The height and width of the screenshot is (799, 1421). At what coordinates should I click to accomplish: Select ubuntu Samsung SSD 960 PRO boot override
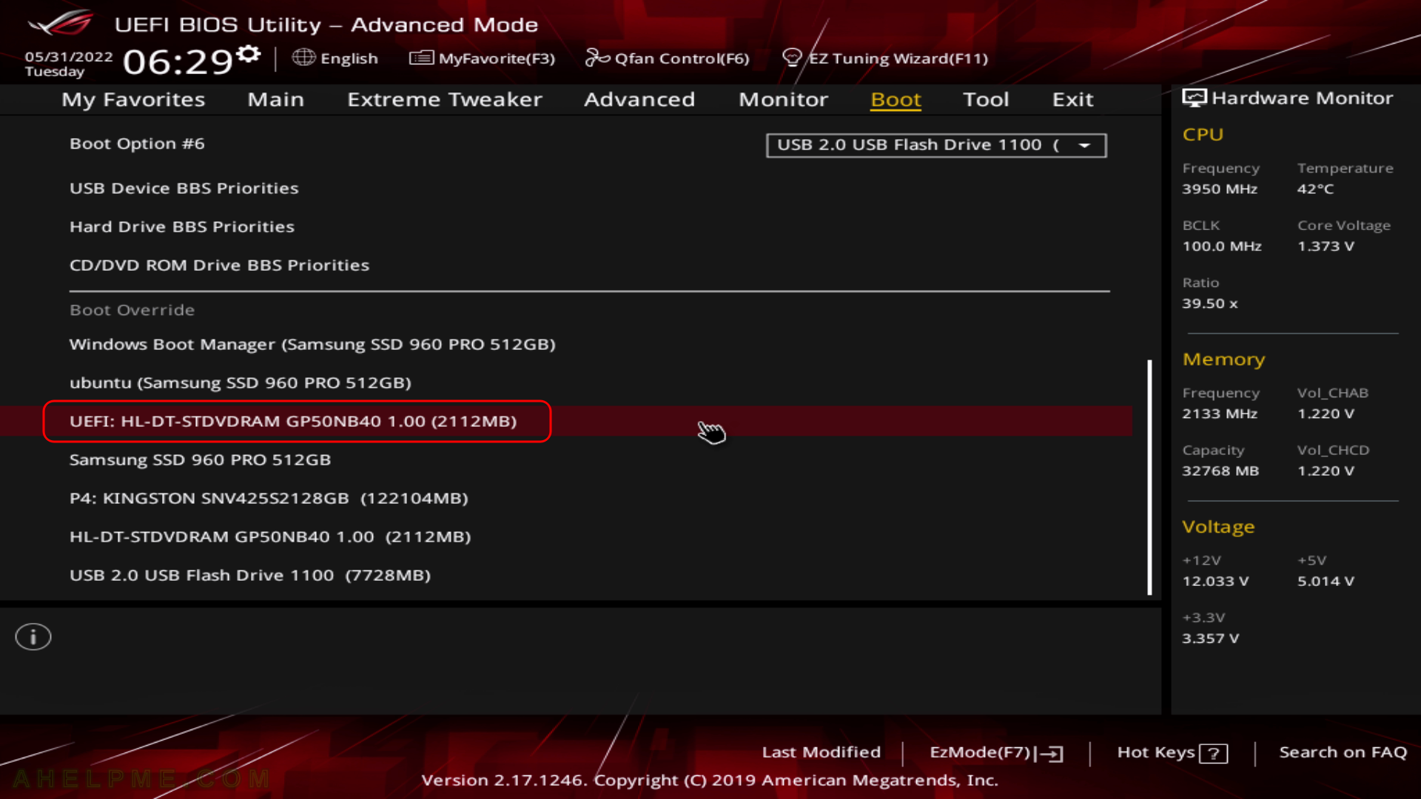pyautogui.click(x=240, y=382)
